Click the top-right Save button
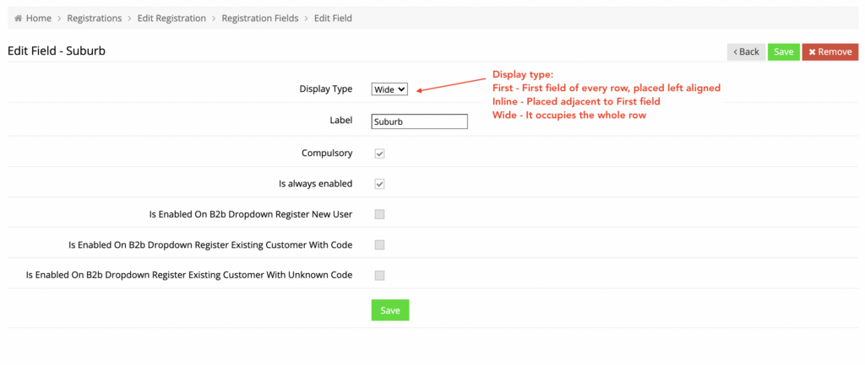Screen dimensions: 865x365 [x=783, y=51]
